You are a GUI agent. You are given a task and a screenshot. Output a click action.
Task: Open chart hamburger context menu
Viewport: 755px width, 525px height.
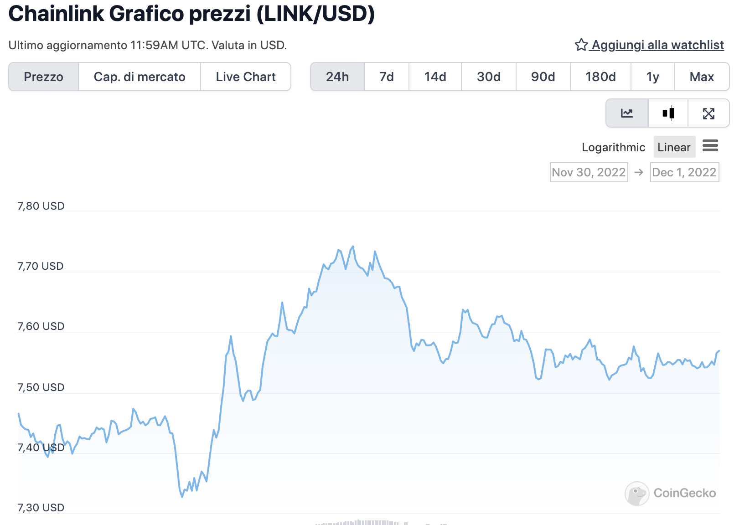(710, 146)
